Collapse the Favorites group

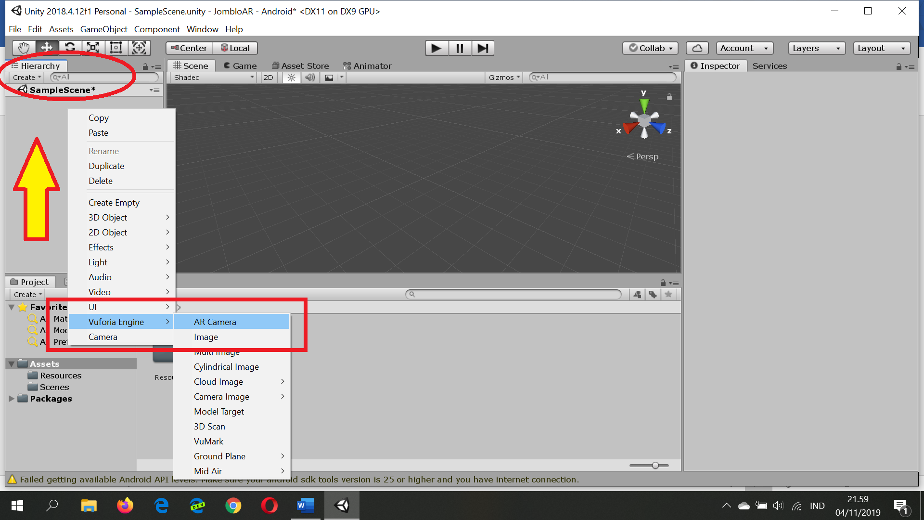[x=12, y=307]
